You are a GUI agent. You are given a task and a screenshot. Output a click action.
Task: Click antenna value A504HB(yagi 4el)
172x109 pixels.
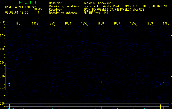click(97, 13)
